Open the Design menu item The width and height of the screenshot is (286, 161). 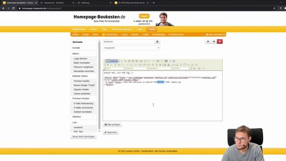tap(85, 34)
